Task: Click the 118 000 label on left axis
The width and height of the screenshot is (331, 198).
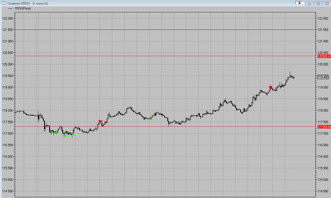Action: [x=8, y=111]
